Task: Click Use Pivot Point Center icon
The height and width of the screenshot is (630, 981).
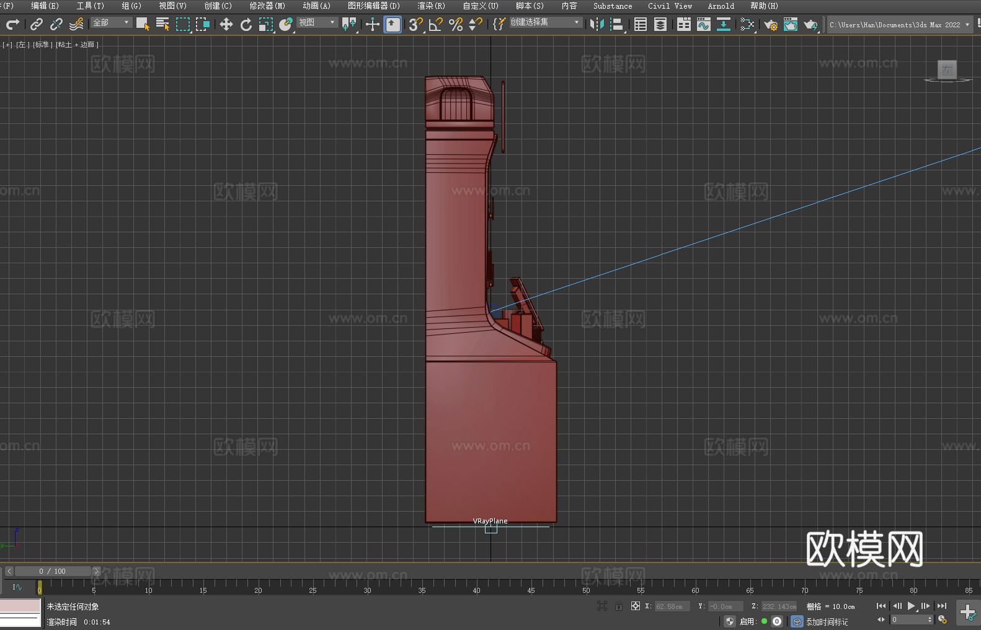Action: click(349, 24)
